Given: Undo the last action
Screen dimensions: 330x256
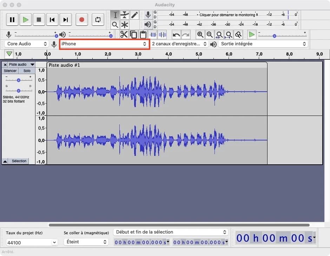Looking at the screenshot, I should point(176,34).
